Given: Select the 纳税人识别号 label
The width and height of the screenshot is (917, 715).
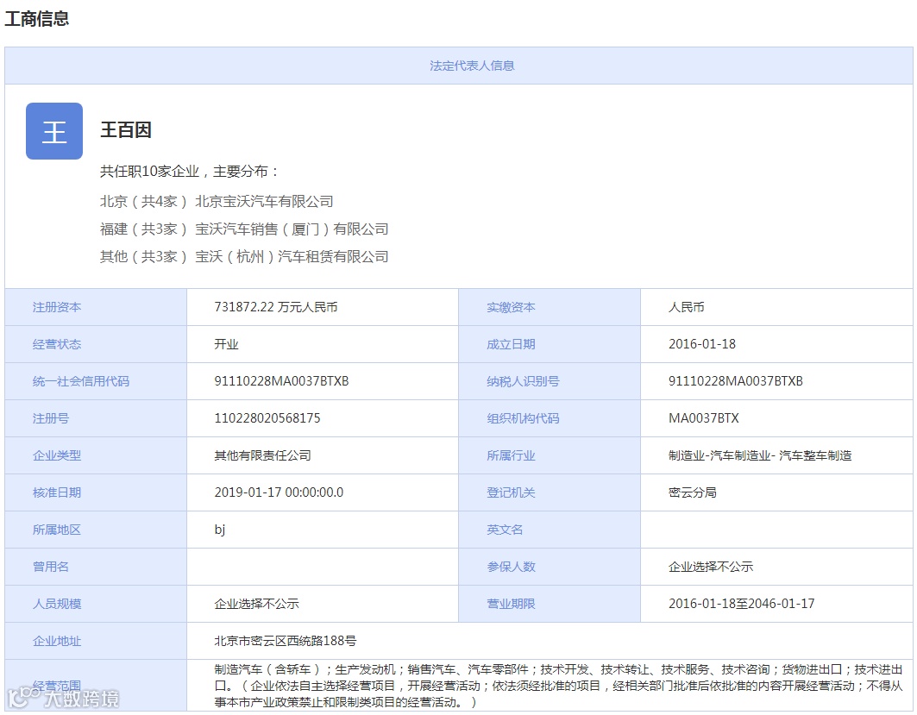Looking at the screenshot, I should [523, 381].
